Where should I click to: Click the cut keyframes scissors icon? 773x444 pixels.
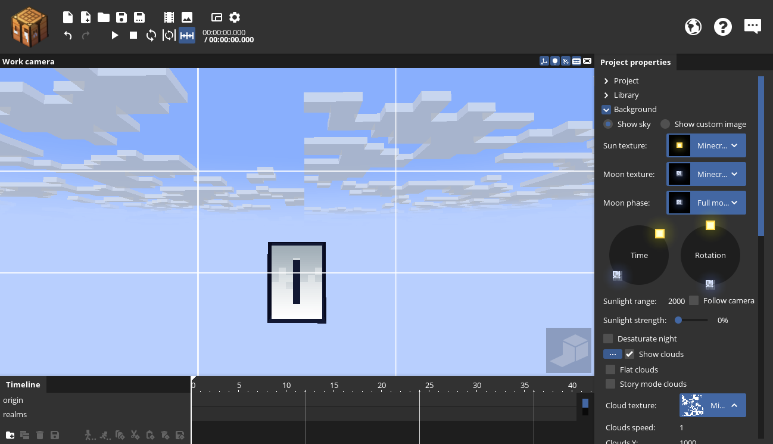click(x=135, y=435)
